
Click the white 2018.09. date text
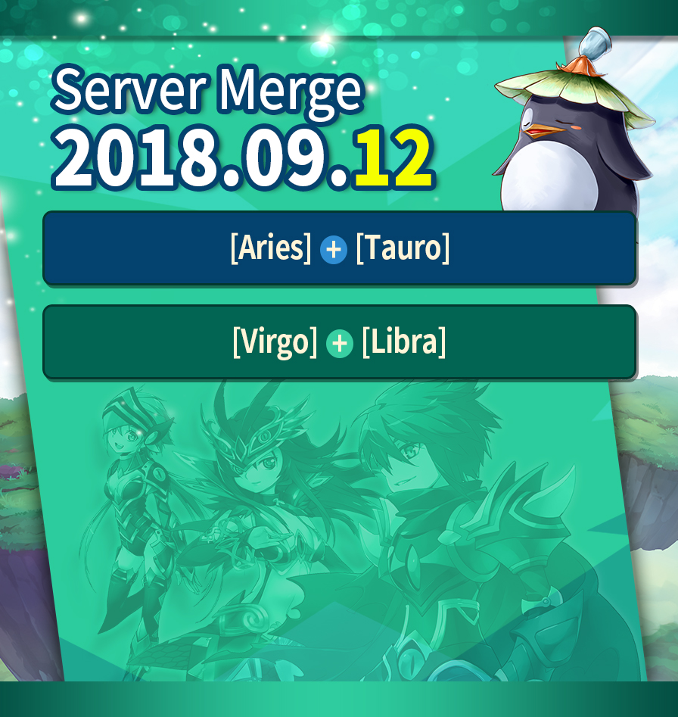[201, 158]
